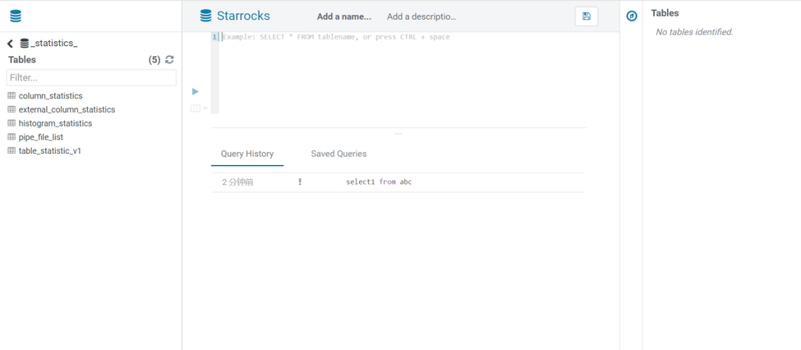Click the (5) table count label
Image resolution: width=801 pixels, height=350 pixels.
pos(154,60)
